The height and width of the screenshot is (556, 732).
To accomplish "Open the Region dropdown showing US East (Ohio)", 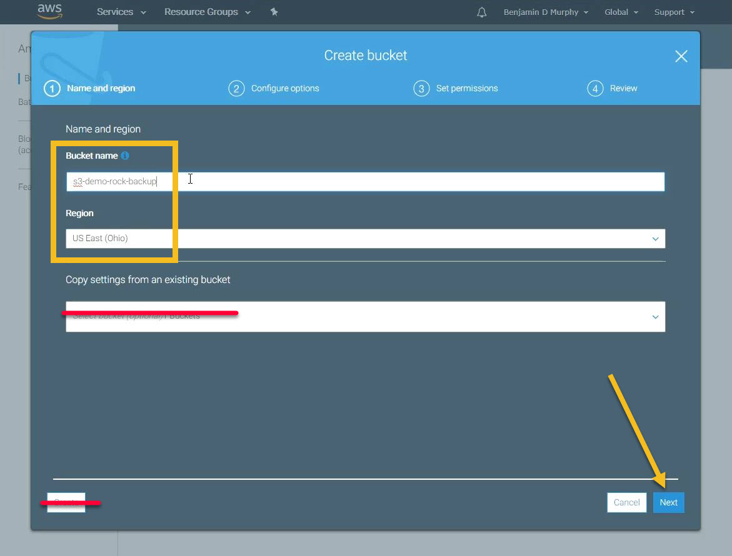I will tap(365, 239).
